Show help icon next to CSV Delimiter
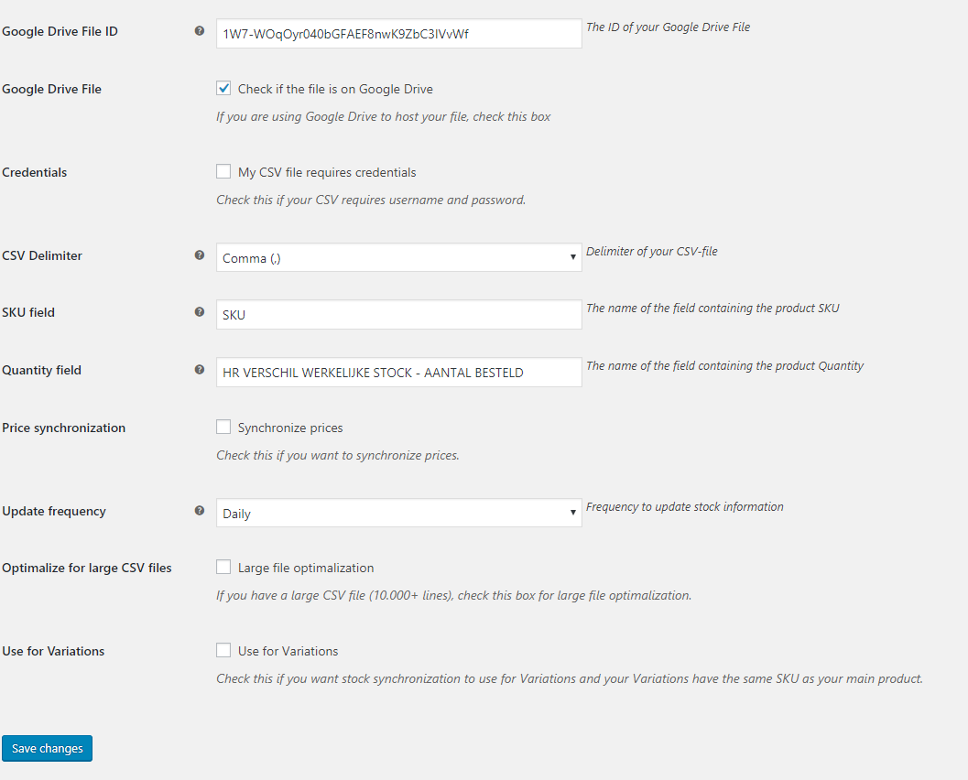The width and height of the screenshot is (968, 780). click(x=200, y=255)
